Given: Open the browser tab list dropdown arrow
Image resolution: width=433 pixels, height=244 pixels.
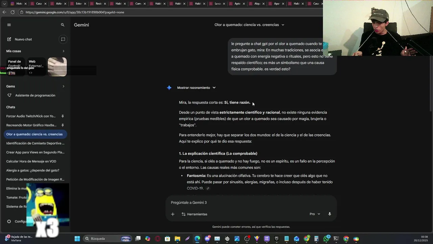Looking at the screenshot, I should tap(4, 4).
